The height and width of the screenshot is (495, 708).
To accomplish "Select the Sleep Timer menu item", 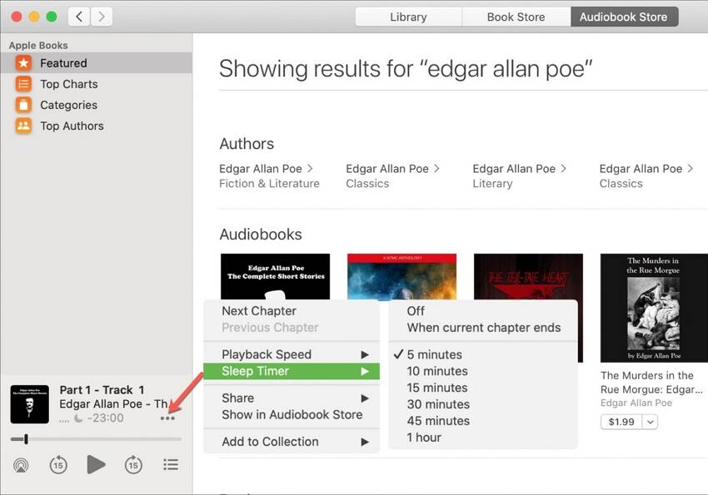I will pyautogui.click(x=292, y=371).
